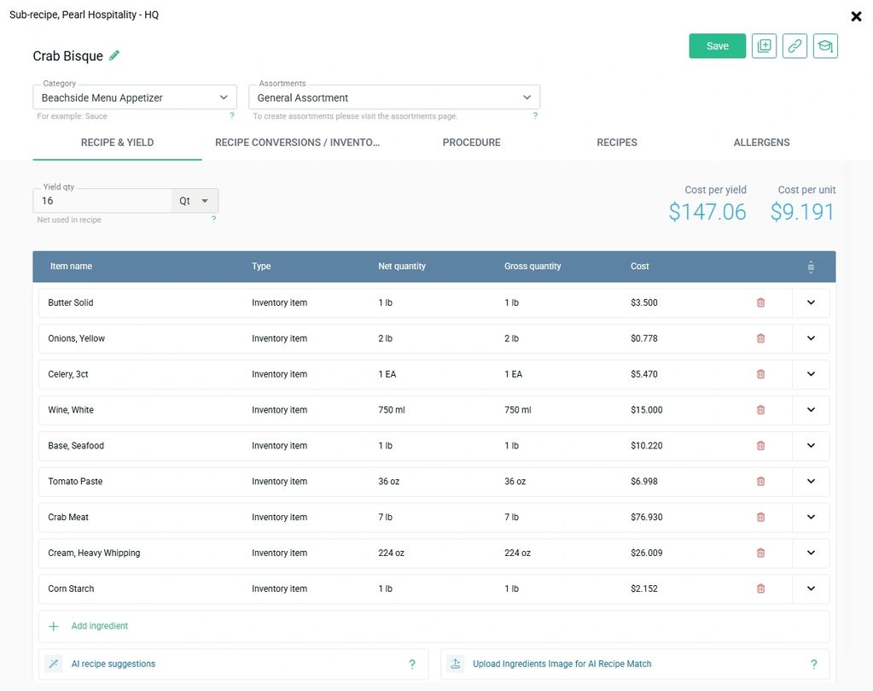Click the upload icon for ingredients image

457,665
